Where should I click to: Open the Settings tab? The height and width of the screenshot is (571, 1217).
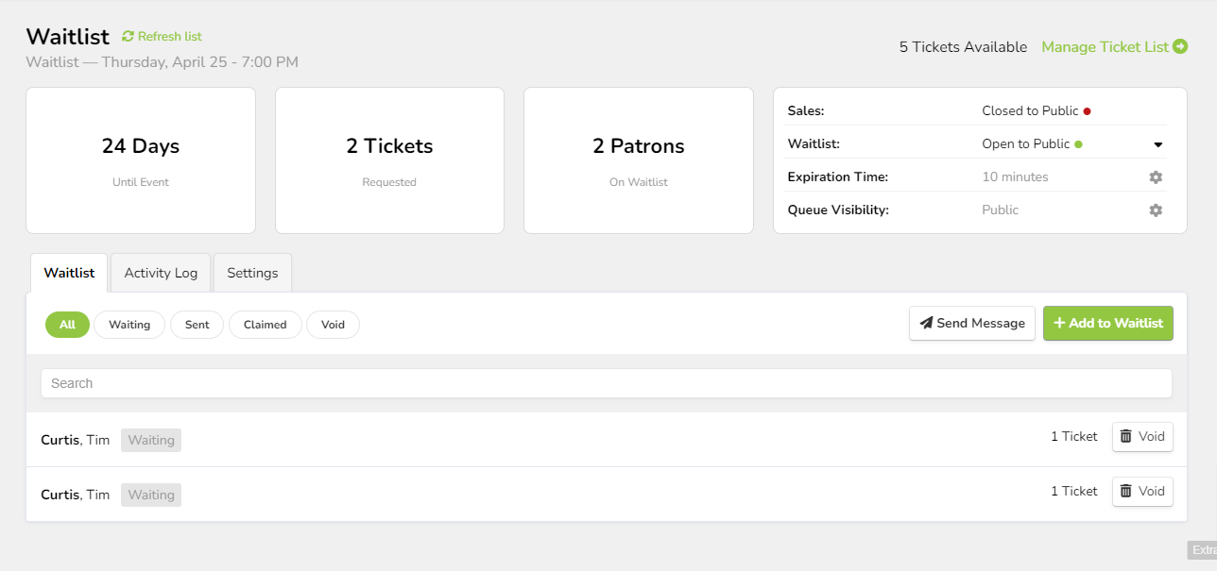pos(252,272)
